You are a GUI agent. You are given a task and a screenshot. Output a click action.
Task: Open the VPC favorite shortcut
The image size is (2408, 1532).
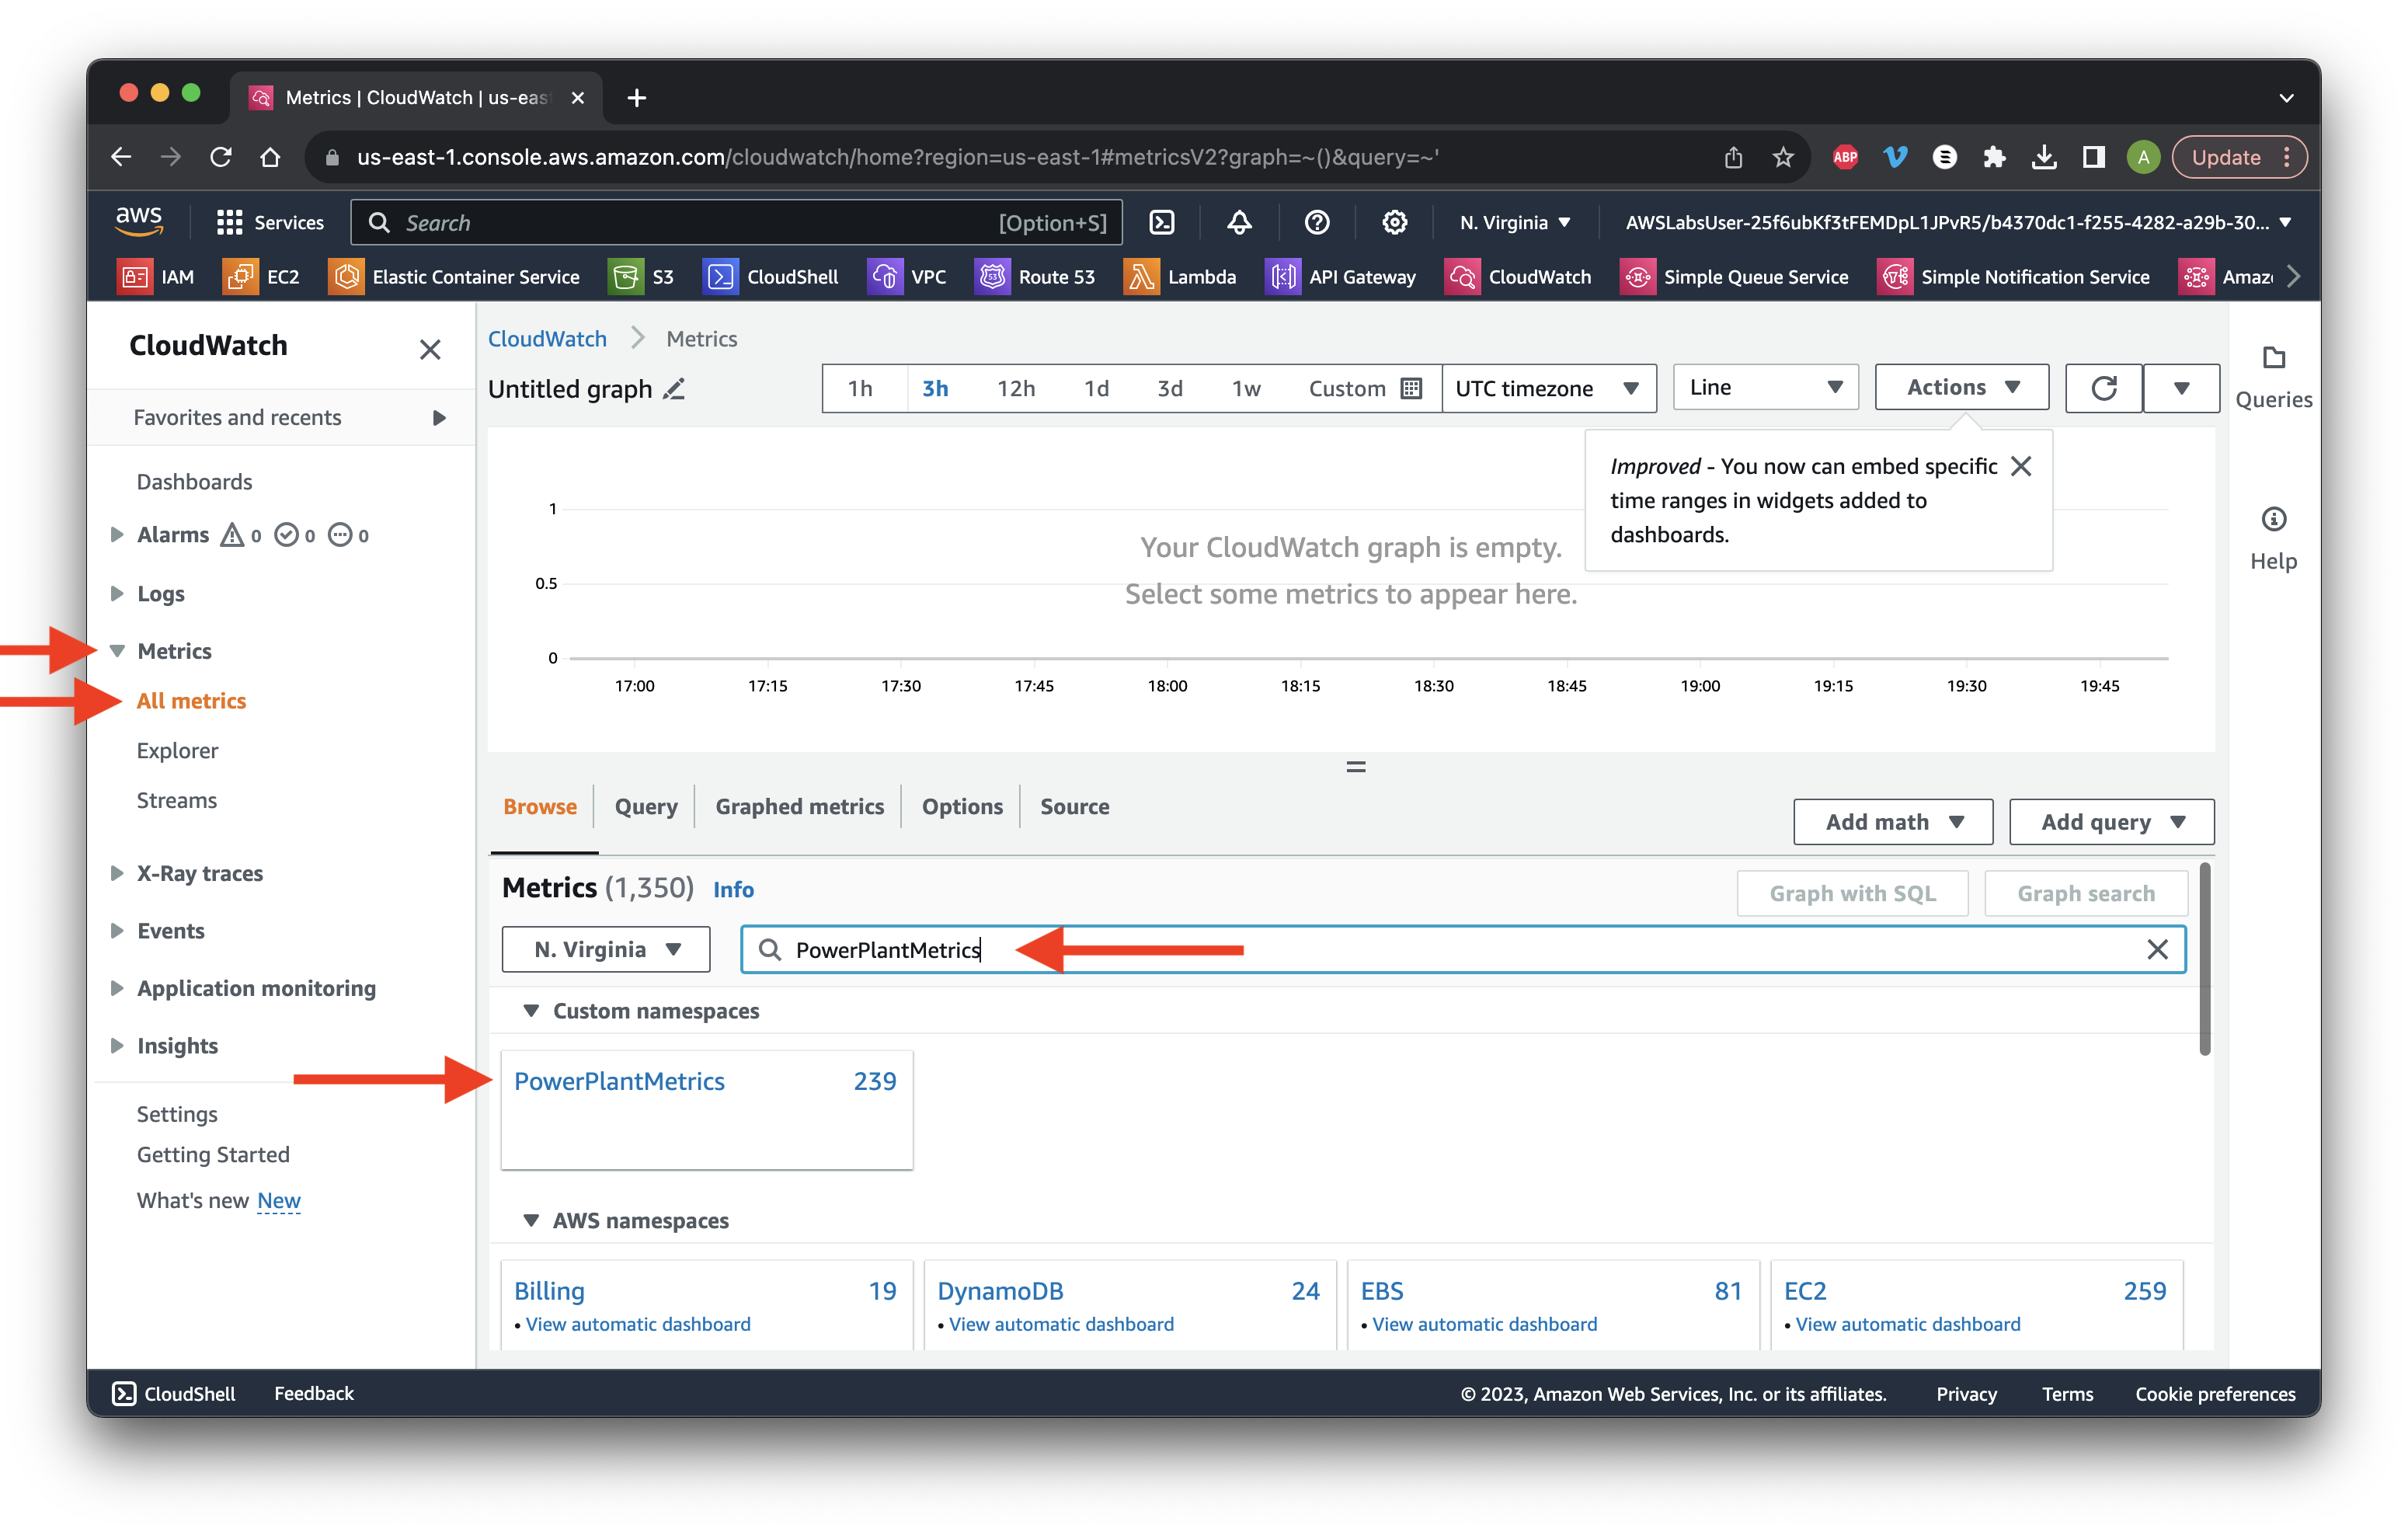[908, 276]
